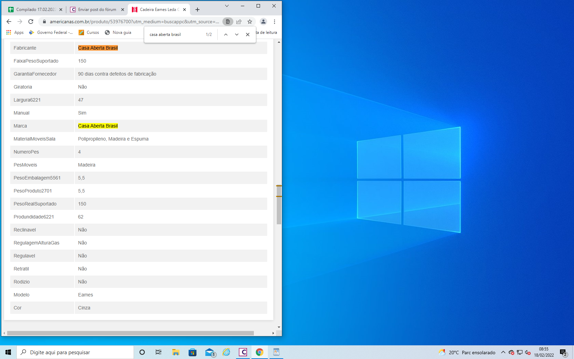
Task: Jump to next find result arrow
Action: 237,35
